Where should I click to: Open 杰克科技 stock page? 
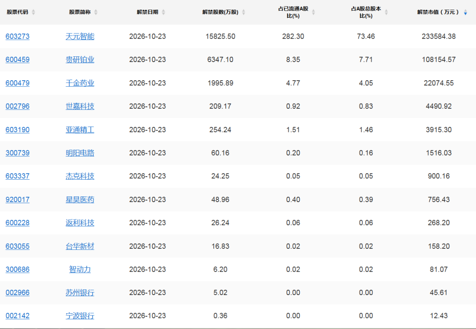pyautogui.click(x=80, y=176)
